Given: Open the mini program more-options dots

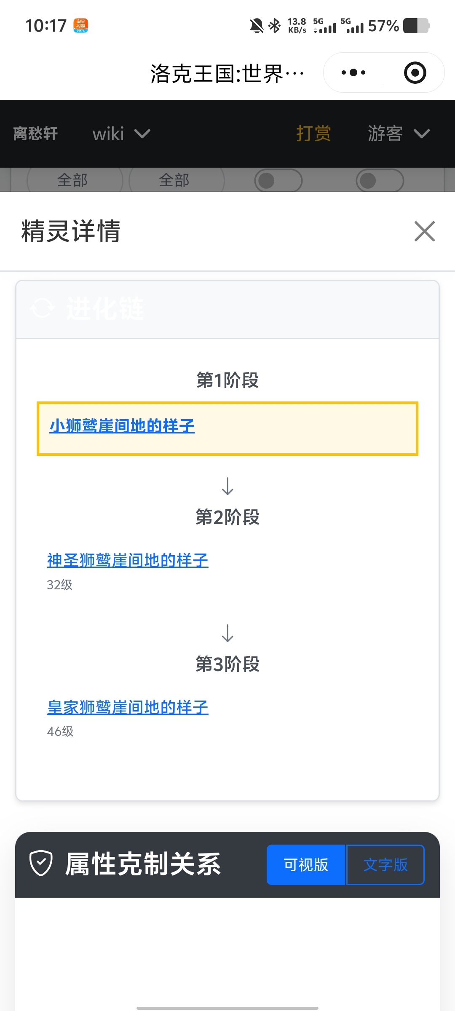Looking at the screenshot, I should [x=353, y=72].
